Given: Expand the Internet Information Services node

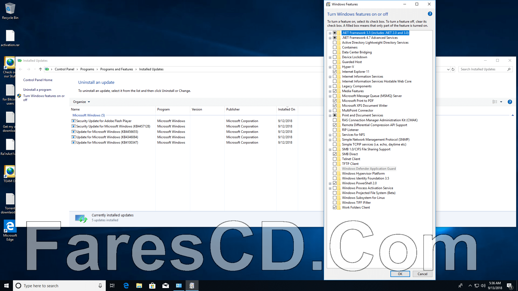Looking at the screenshot, I should click(x=330, y=77).
